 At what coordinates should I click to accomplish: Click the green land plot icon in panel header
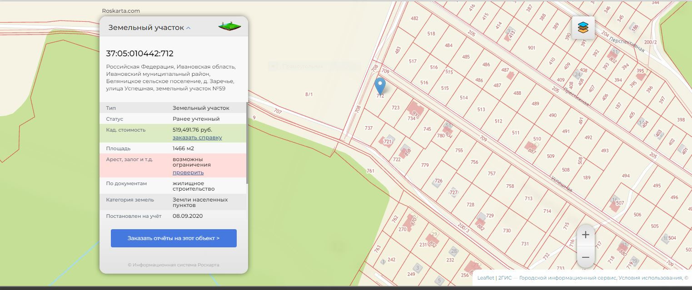(229, 26)
